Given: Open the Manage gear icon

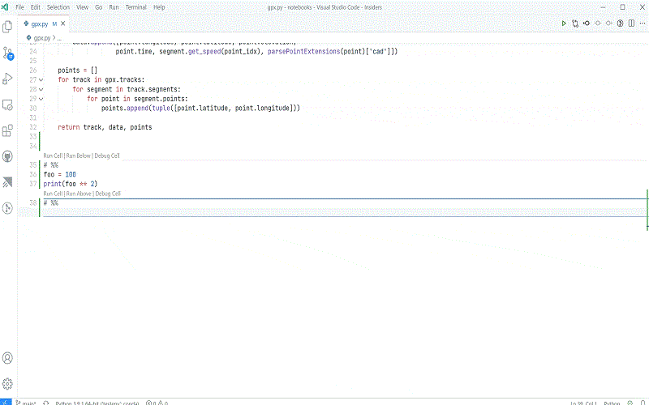Looking at the screenshot, I should (7, 383).
